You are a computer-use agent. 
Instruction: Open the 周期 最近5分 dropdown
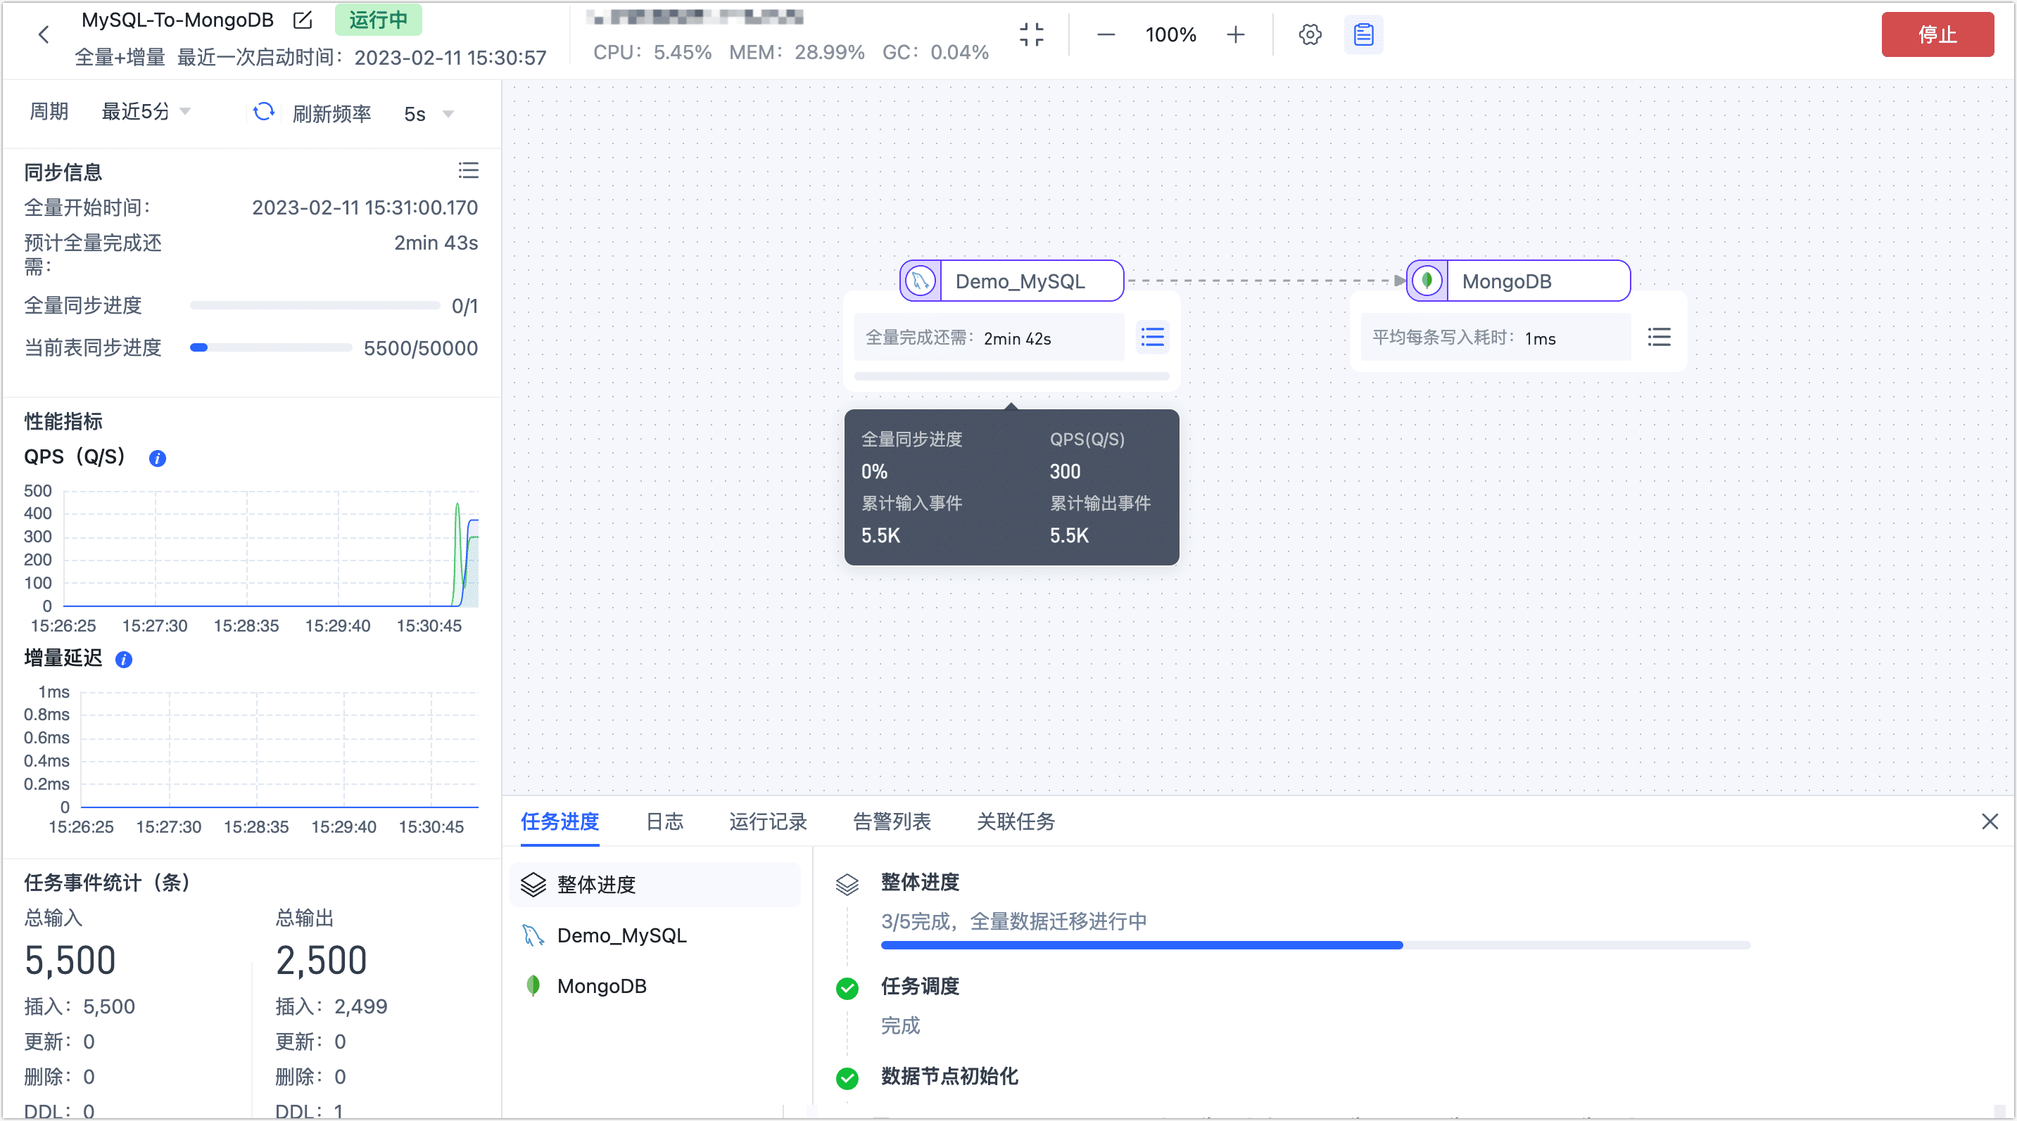tap(146, 112)
